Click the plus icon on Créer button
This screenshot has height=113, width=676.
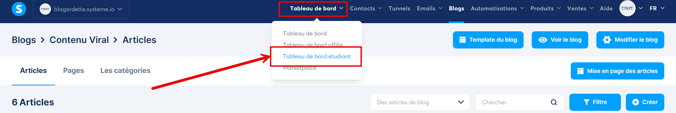[x=635, y=102]
